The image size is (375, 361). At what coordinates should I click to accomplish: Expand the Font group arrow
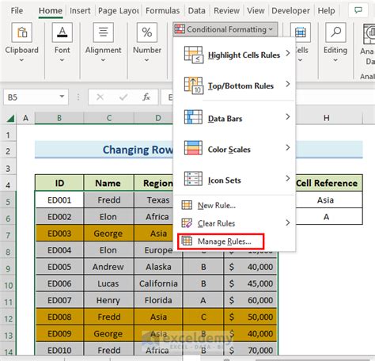pyautogui.click(x=62, y=60)
